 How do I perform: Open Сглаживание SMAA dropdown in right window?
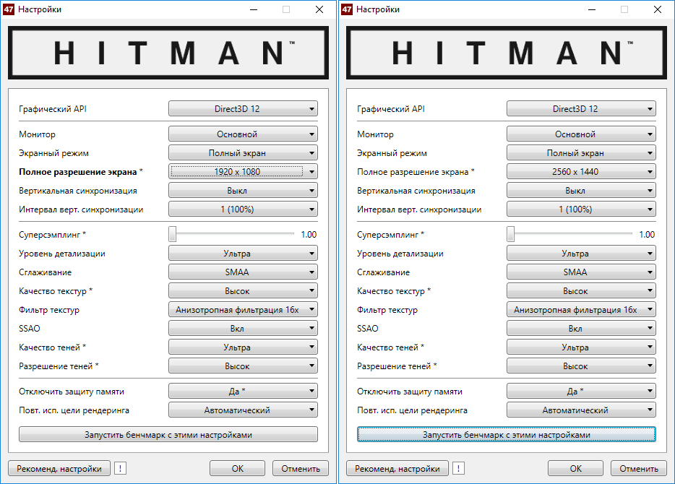pyautogui.click(x=582, y=272)
